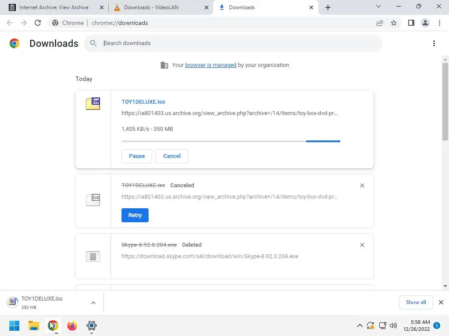Click the managed organization building icon
The image size is (449, 336).
point(164,65)
